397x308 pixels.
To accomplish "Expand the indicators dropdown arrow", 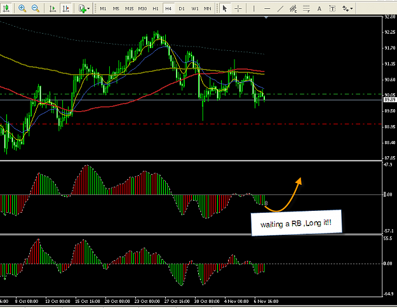I will 88,9.
